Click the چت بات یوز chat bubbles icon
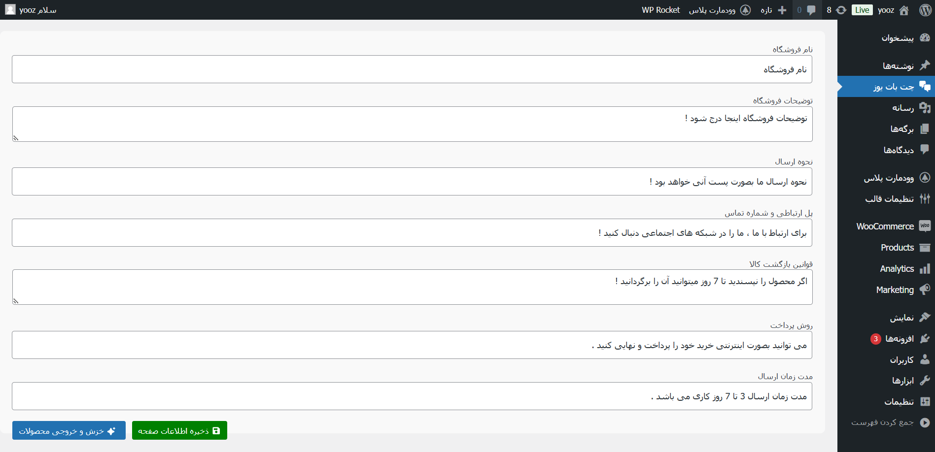The width and height of the screenshot is (935, 452). click(925, 86)
